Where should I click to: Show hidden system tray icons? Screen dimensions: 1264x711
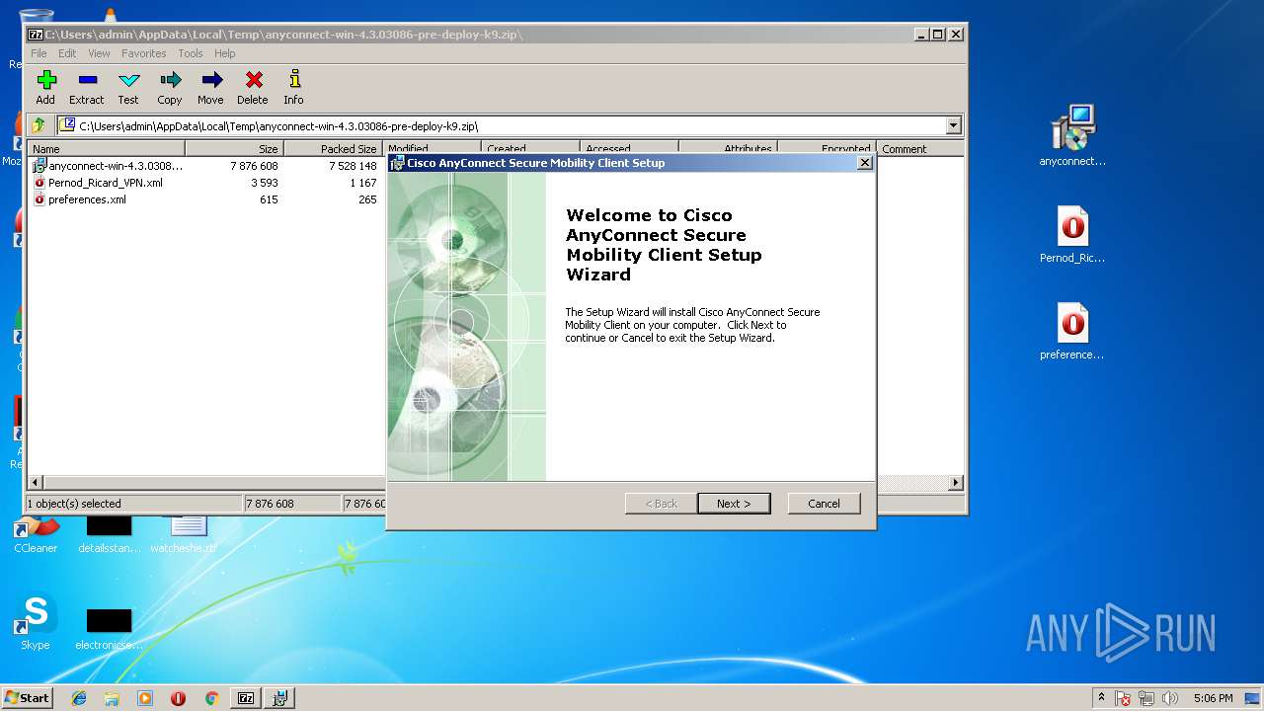[1101, 697]
